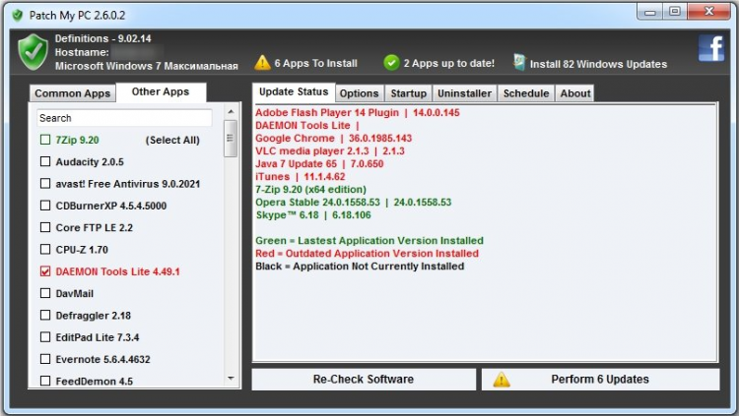The height and width of the screenshot is (416, 739).
Task: Click the iTunes 11.1.4.62 line
Action: pyautogui.click(x=301, y=176)
